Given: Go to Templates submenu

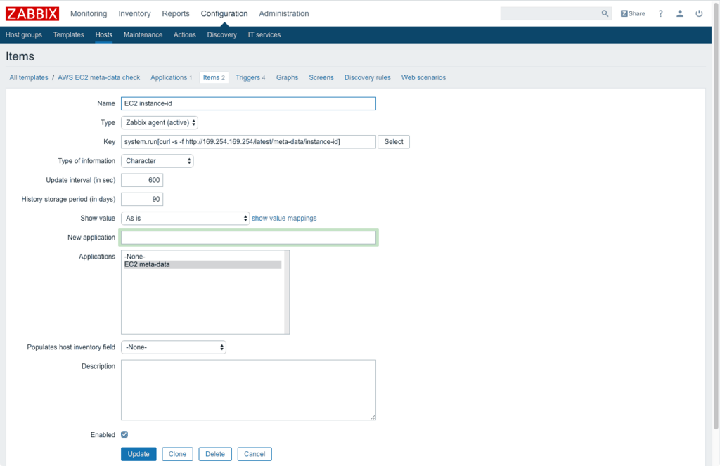Looking at the screenshot, I should (68, 35).
